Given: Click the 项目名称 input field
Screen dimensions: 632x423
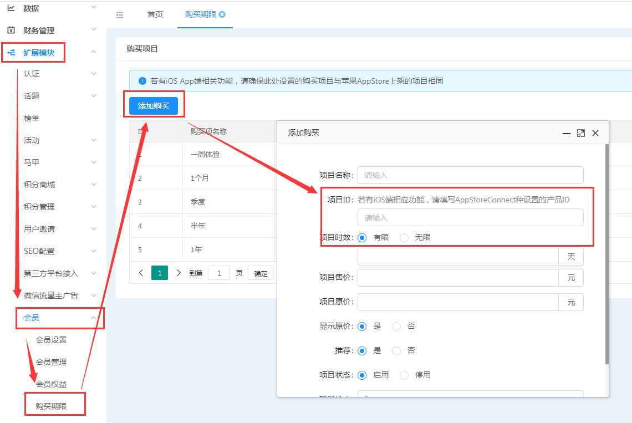Looking at the screenshot, I should (470, 175).
